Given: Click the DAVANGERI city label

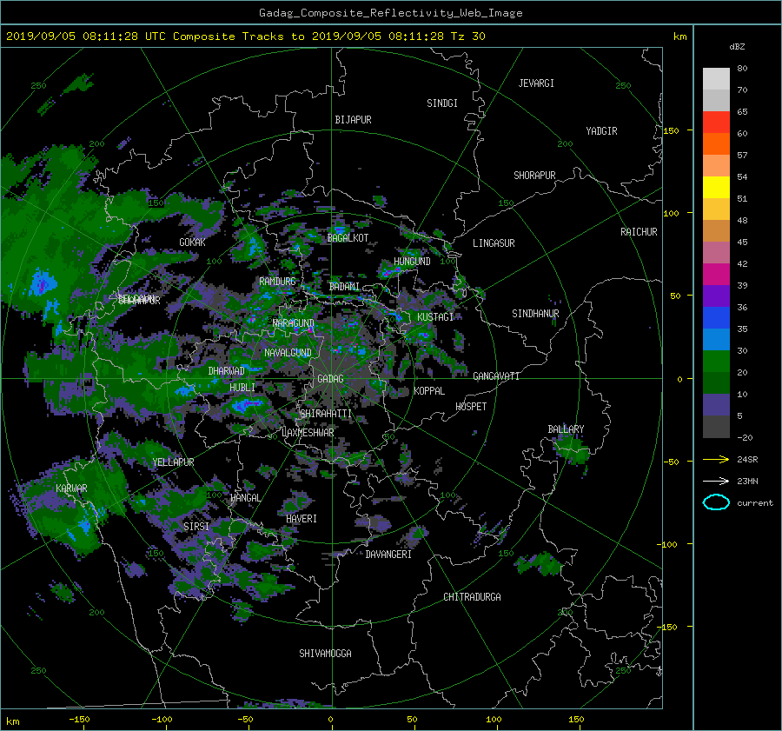Looking at the screenshot, I should click(388, 555).
